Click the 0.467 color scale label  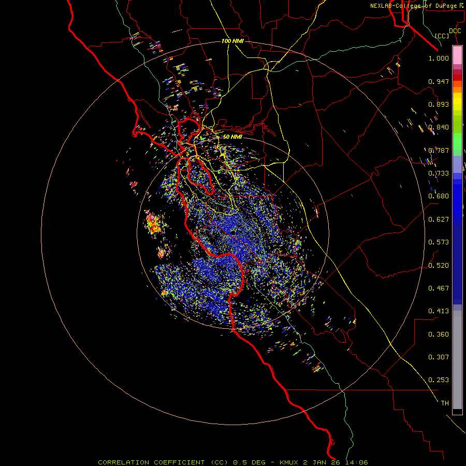(x=439, y=288)
